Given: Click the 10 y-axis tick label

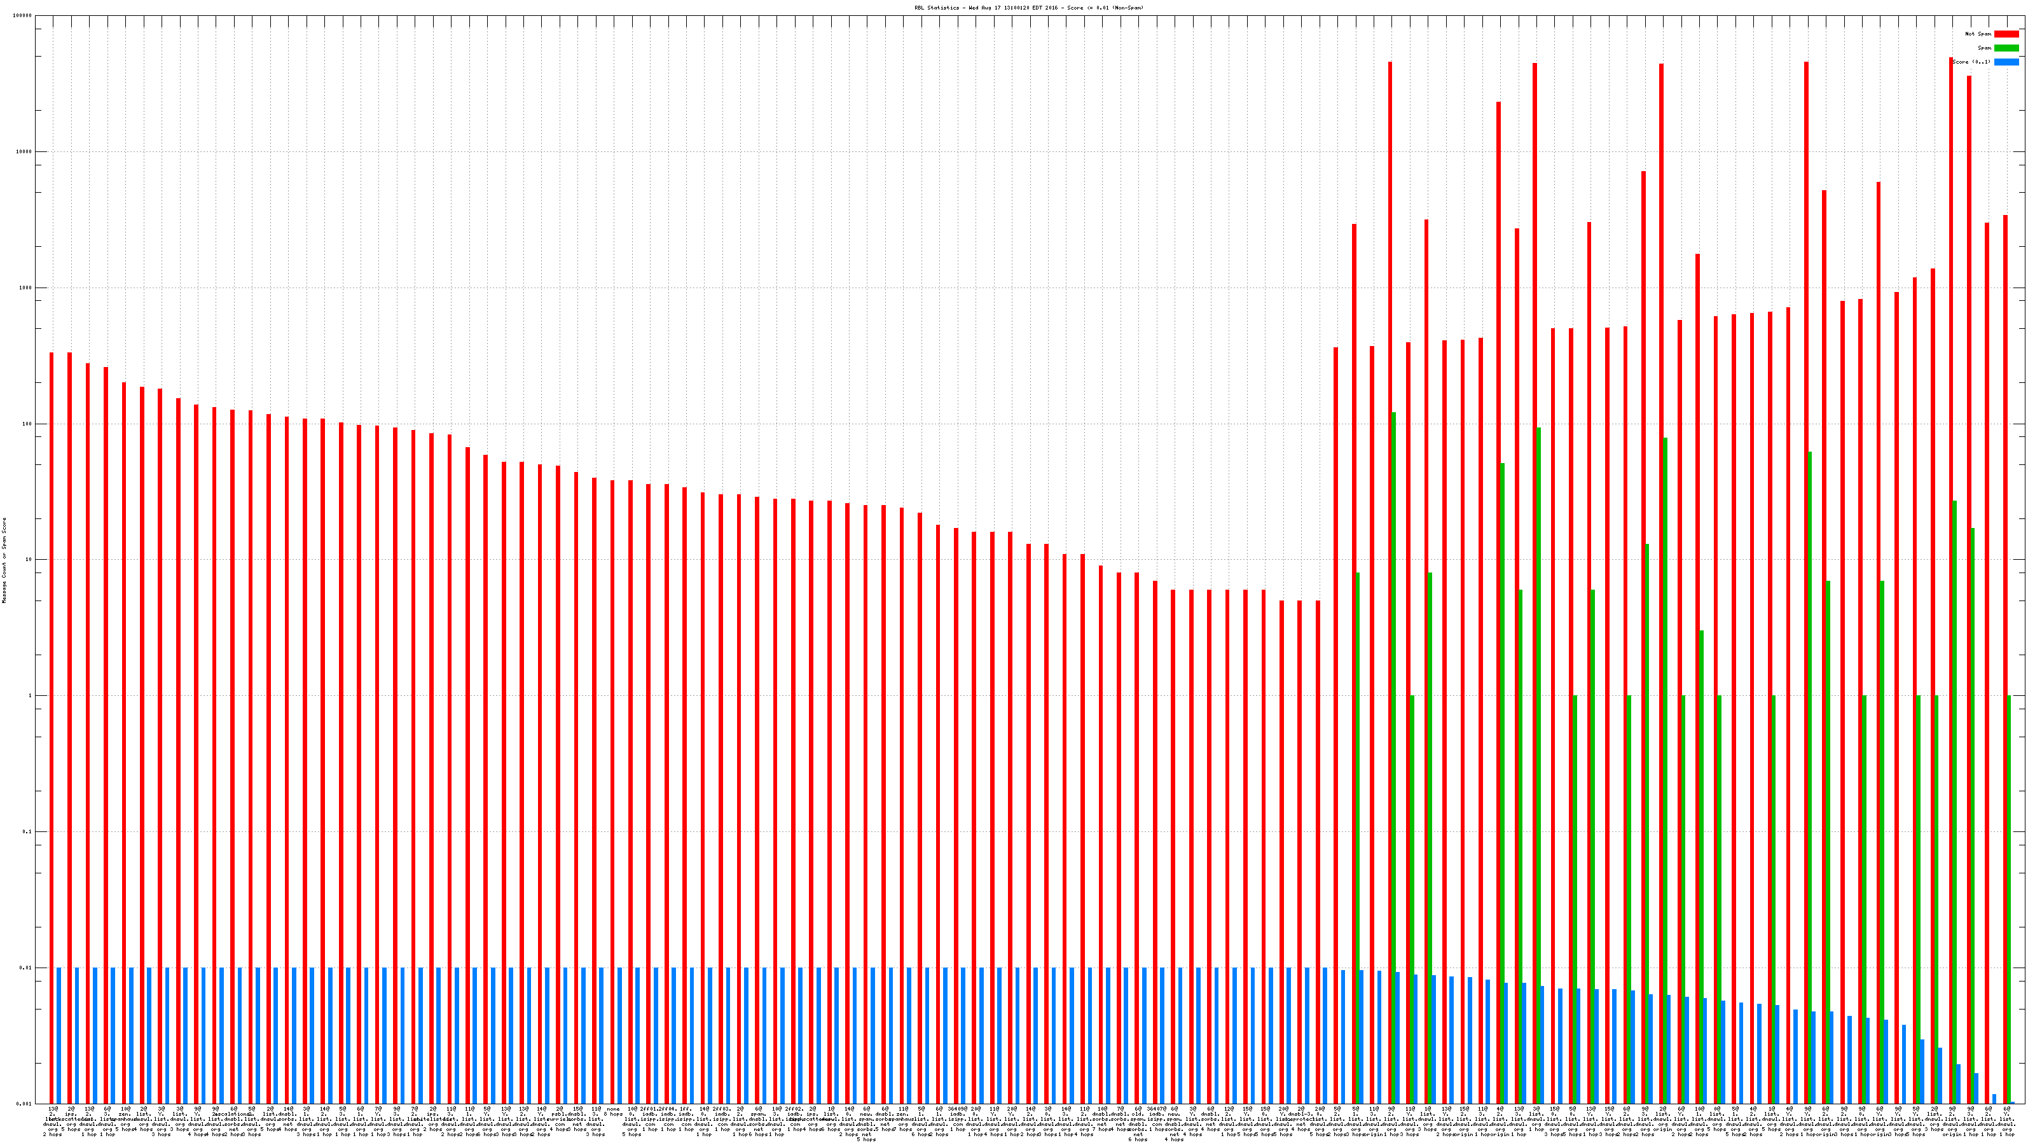Looking at the screenshot, I should pos(29,560).
